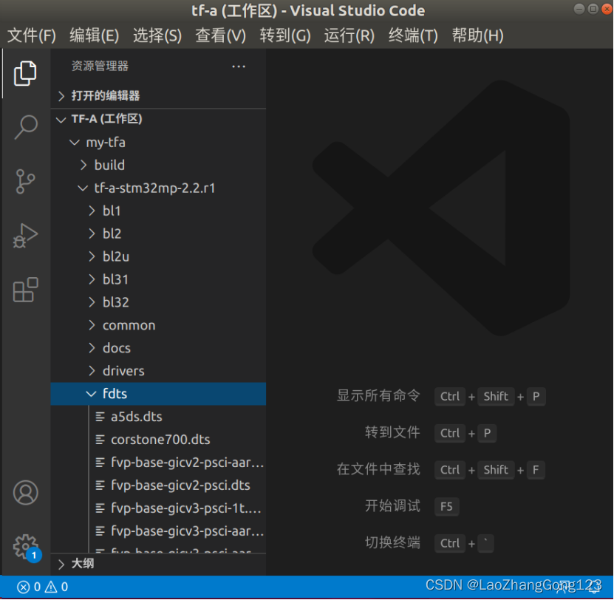Open the Run and Debug icon
This screenshot has height=600, width=614.
click(25, 235)
